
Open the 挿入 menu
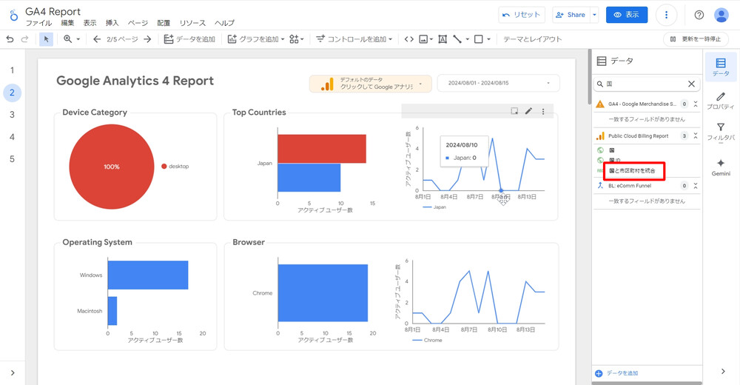(x=112, y=24)
